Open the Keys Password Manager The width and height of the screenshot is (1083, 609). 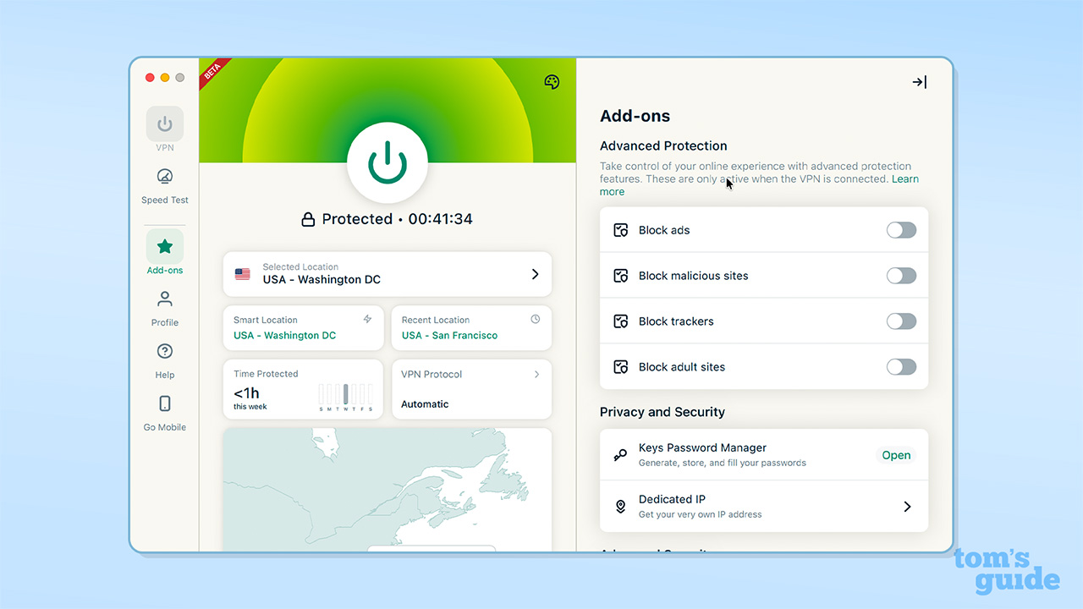point(896,454)
